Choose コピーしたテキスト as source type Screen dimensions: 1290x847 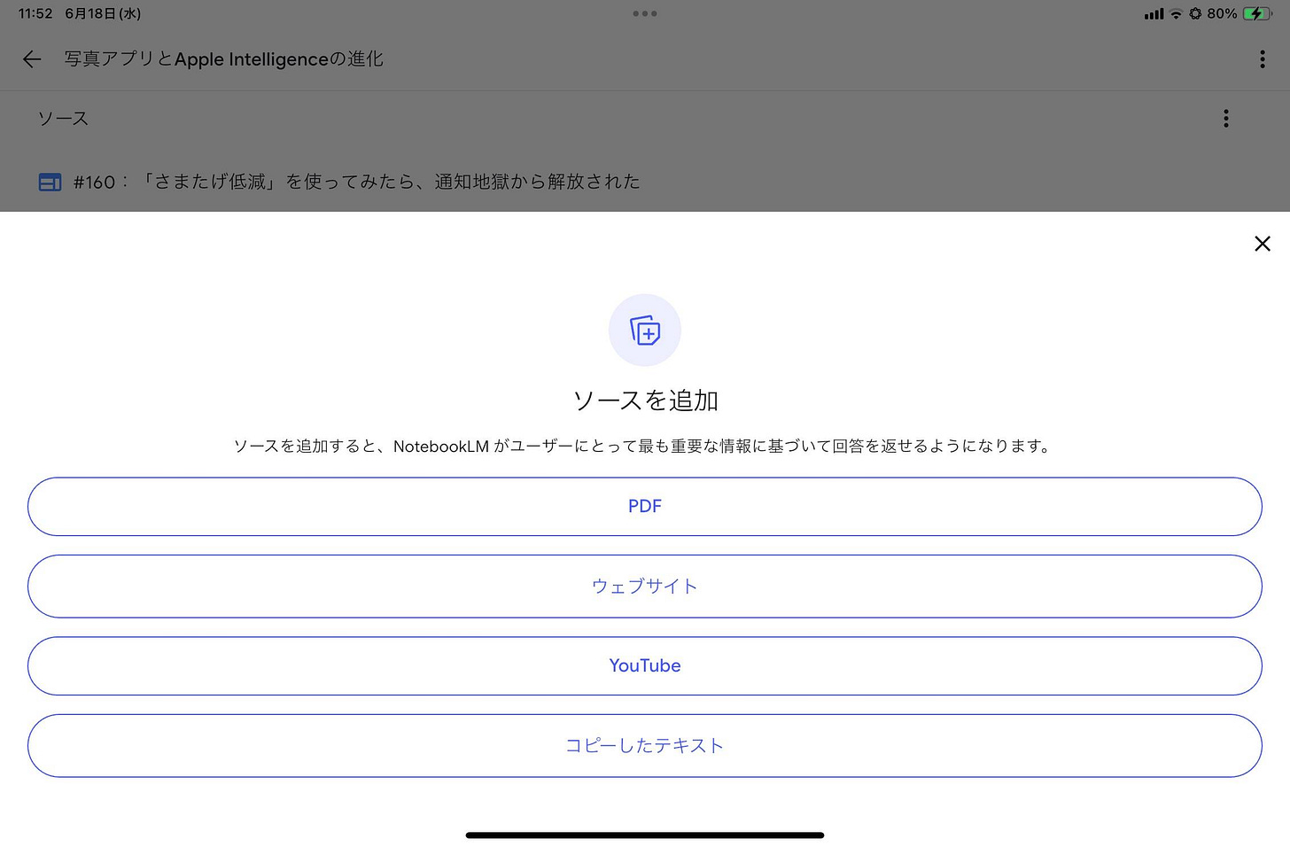(x=645, y=746)
